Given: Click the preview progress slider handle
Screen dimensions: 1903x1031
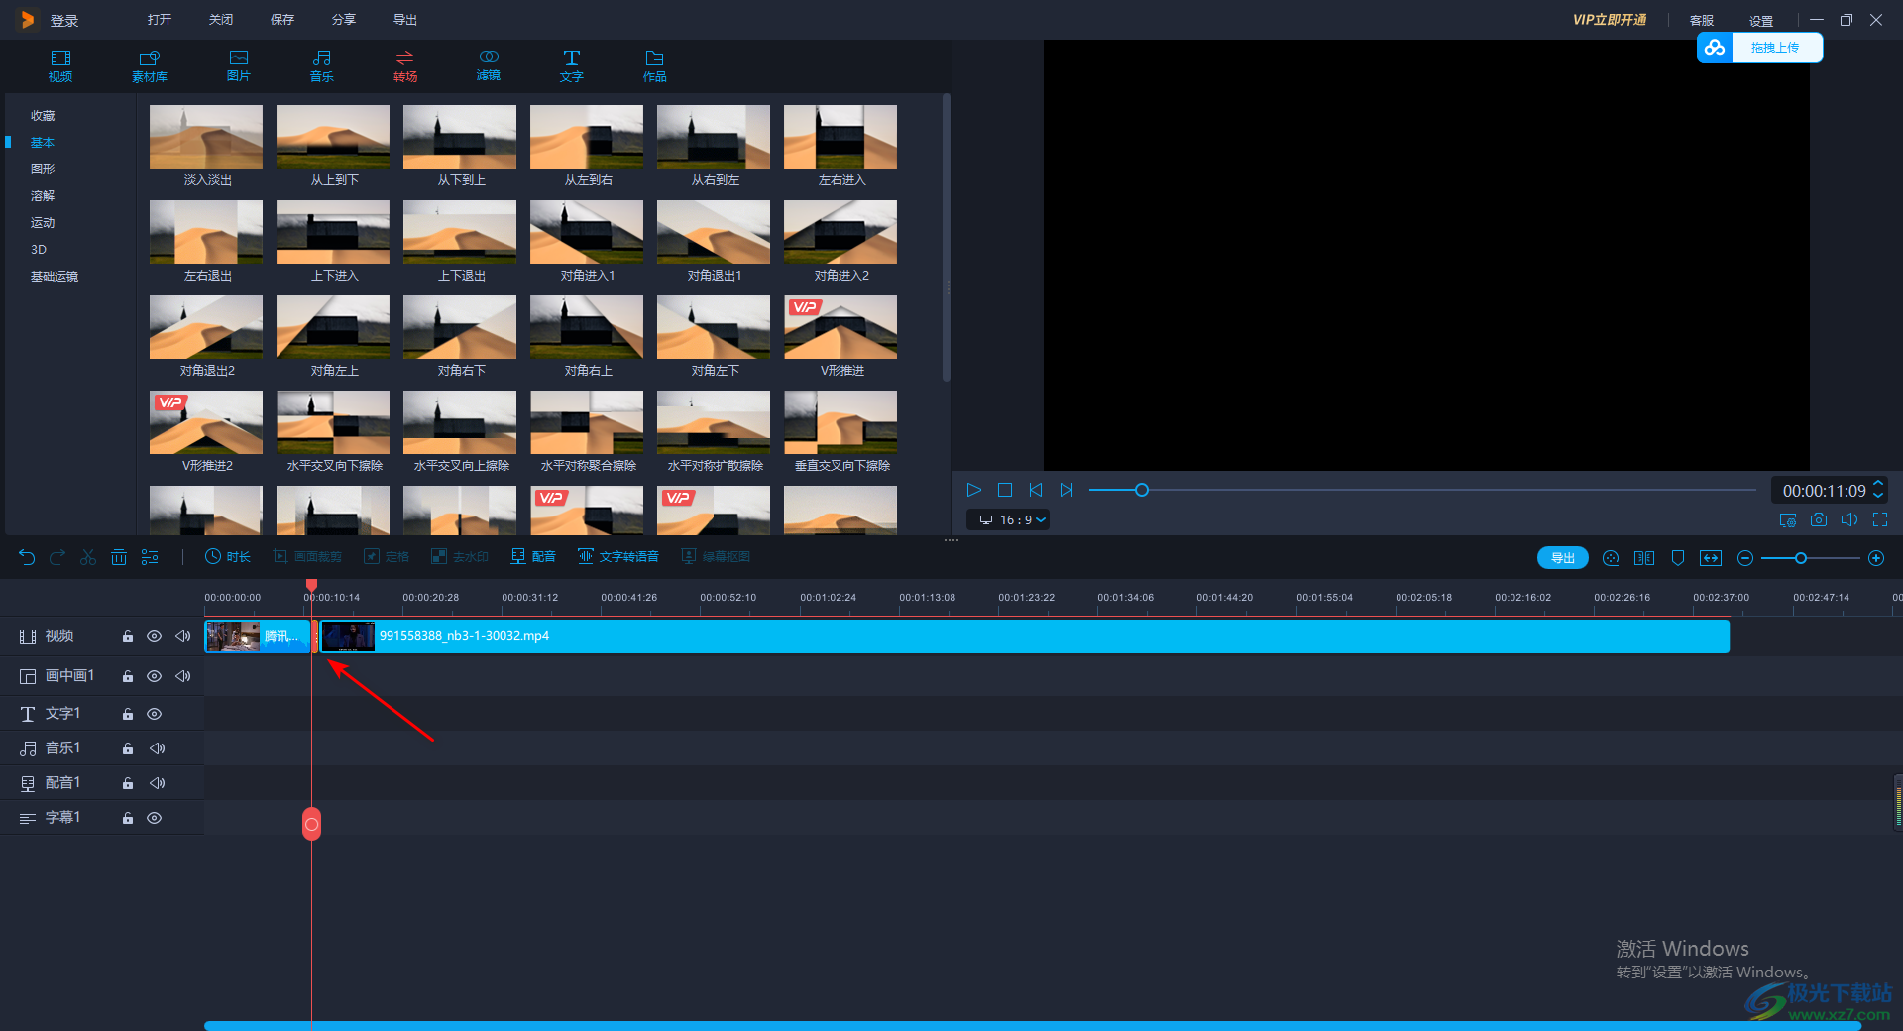Looking at the screenshot, I should coord(1142,490).
